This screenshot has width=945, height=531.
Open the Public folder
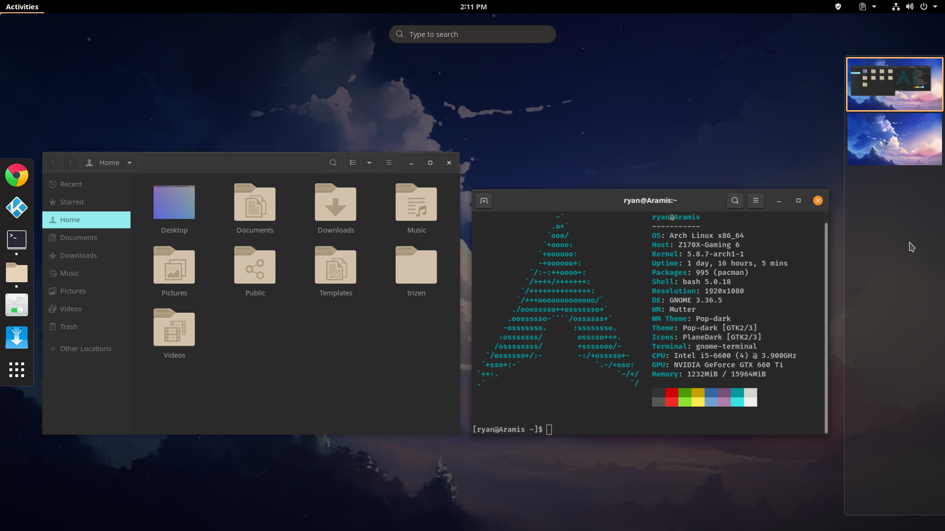tap(255, 265)
